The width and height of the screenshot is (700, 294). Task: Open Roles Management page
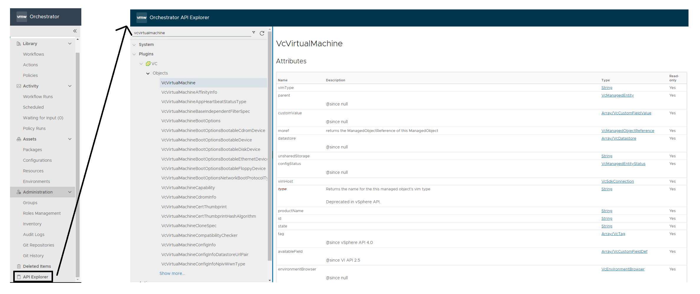pyautogui.click(x=42, y=213)
